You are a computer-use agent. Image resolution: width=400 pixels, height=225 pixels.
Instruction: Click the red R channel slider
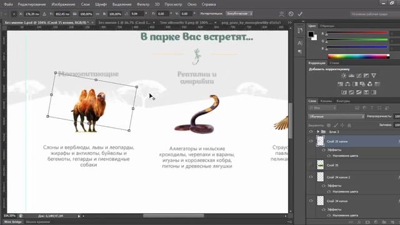pos(357,33)
